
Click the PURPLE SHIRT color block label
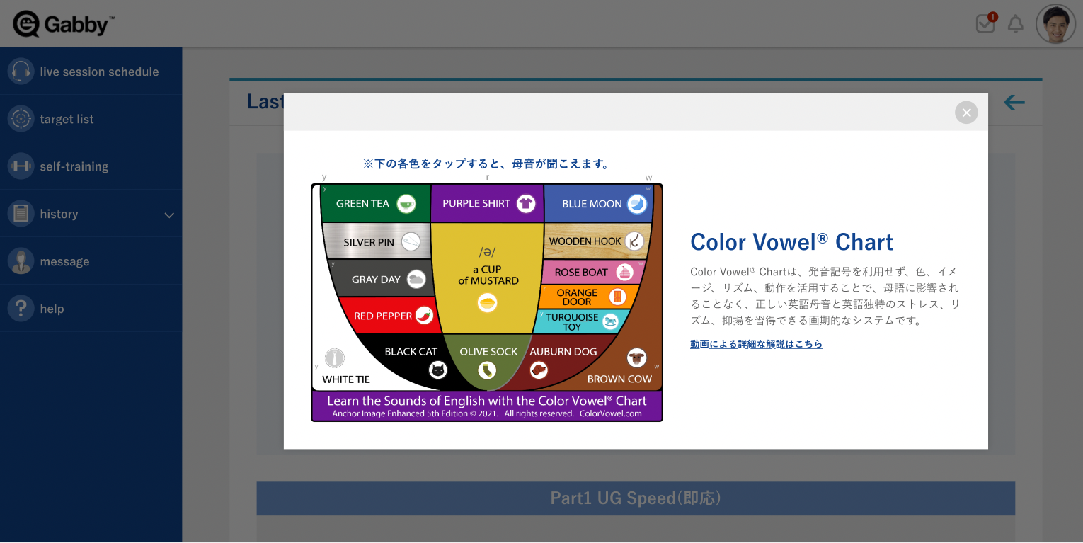coord(476,204)
